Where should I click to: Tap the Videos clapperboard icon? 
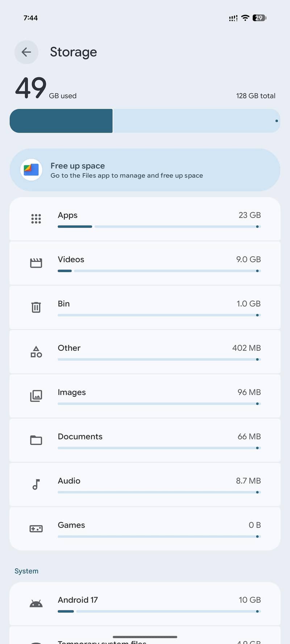point(36,263)
